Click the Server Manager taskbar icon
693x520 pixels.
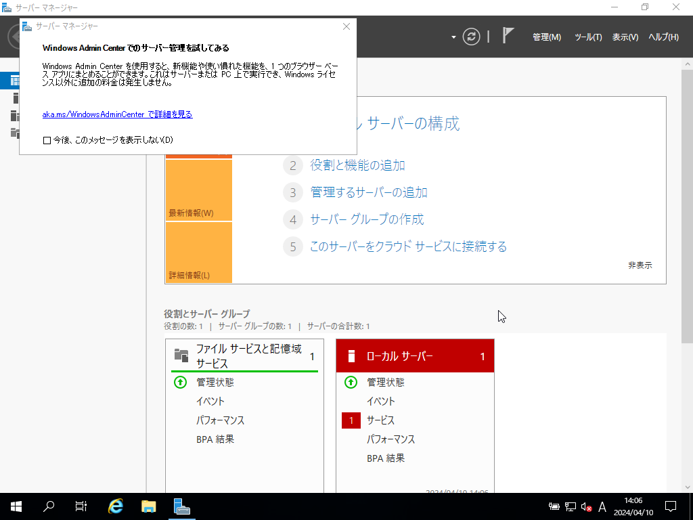pos(181,506)
